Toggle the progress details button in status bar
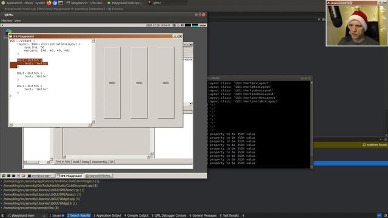The height and width of the screenshot is (218, 388). (x=380, y=216)
